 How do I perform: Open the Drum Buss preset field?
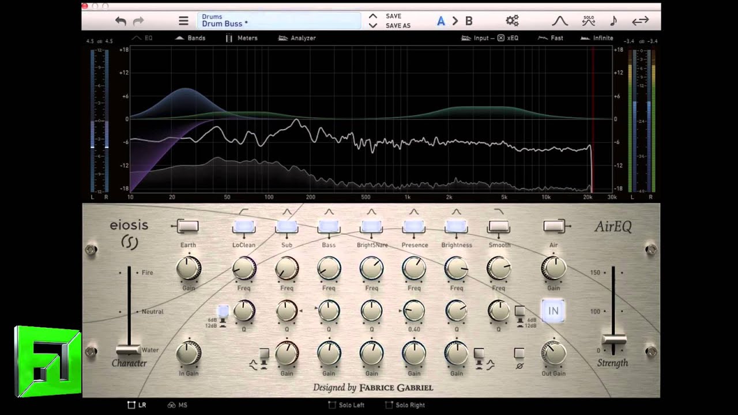(279, 21)
